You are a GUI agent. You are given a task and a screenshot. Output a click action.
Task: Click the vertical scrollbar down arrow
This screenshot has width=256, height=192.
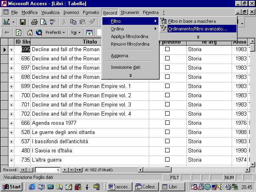(252, 164)
